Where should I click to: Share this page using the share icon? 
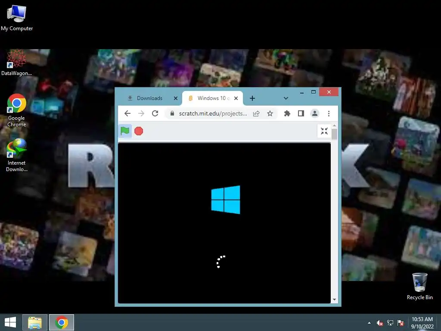pos(256,113)
